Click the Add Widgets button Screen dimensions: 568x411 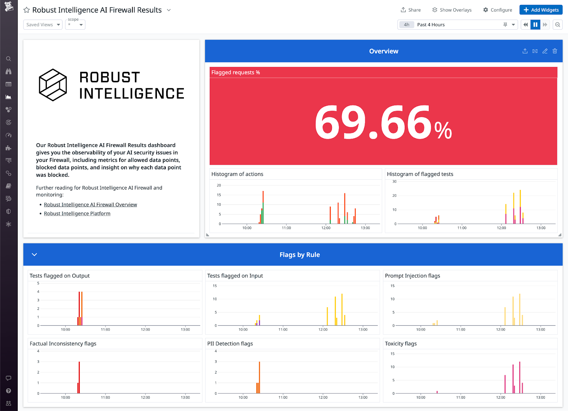click(541, 10)
